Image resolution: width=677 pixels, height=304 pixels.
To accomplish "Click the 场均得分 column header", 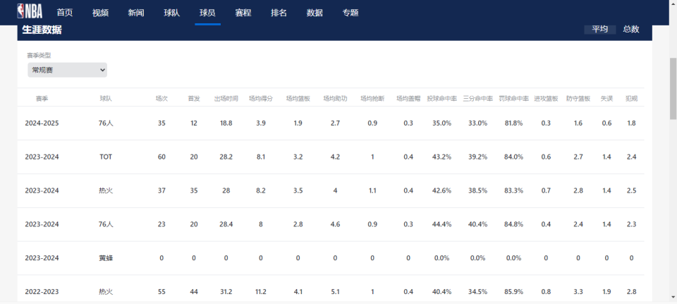I will pyautogui.click(x=261, y=99).
